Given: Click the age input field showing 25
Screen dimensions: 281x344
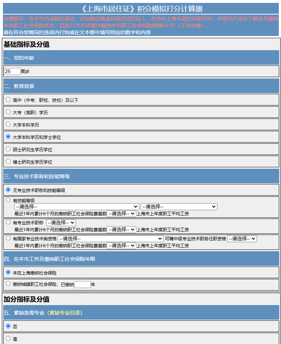Looking at the screenshot, I should coord(12,71).
